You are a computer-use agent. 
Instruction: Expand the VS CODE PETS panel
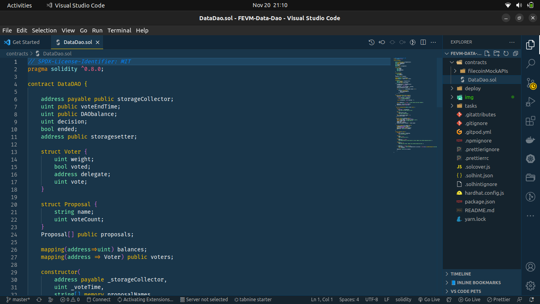tap(482, 291)
